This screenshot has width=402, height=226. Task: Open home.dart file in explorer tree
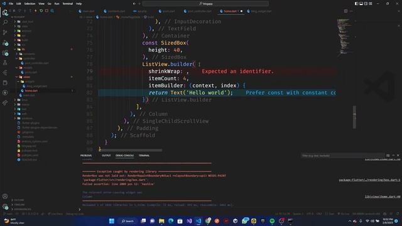pos(31,90)
